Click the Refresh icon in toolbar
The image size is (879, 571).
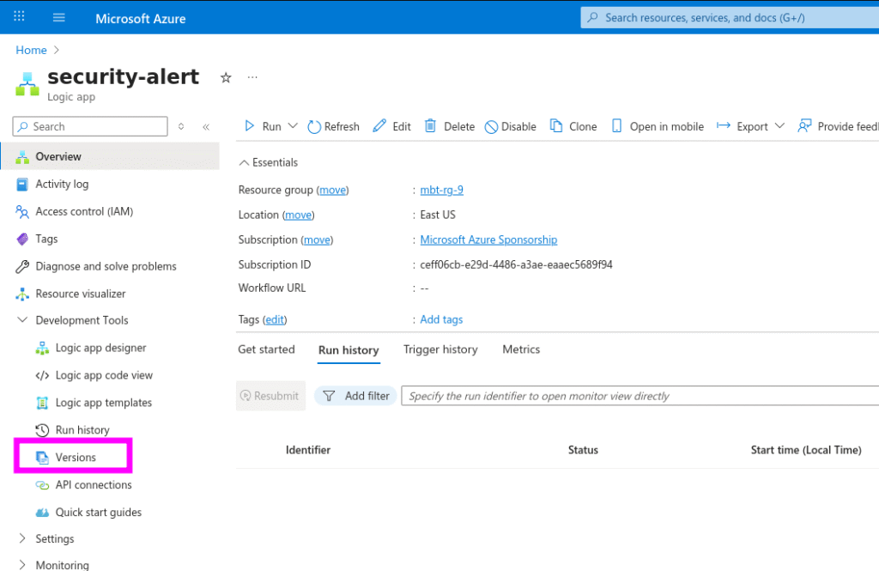point(314,126)
